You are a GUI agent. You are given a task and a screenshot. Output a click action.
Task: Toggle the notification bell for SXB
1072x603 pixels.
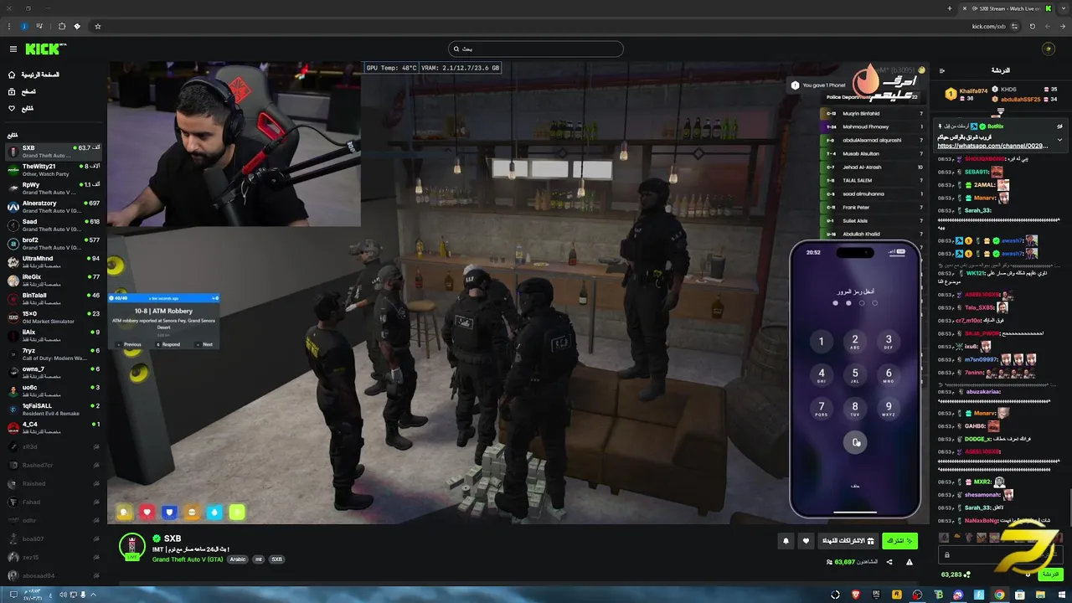(x=786, y=541)
